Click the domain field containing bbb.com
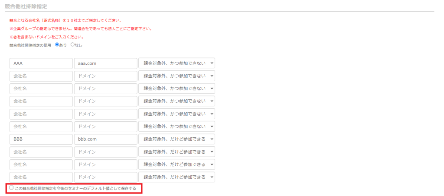Screen dimensions: 444x196 point(105,139)
